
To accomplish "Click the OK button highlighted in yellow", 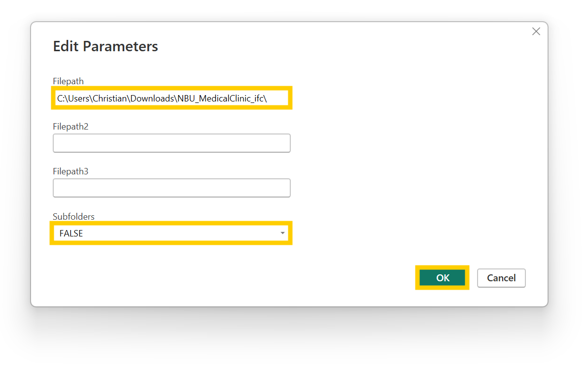I will point(442,277).
